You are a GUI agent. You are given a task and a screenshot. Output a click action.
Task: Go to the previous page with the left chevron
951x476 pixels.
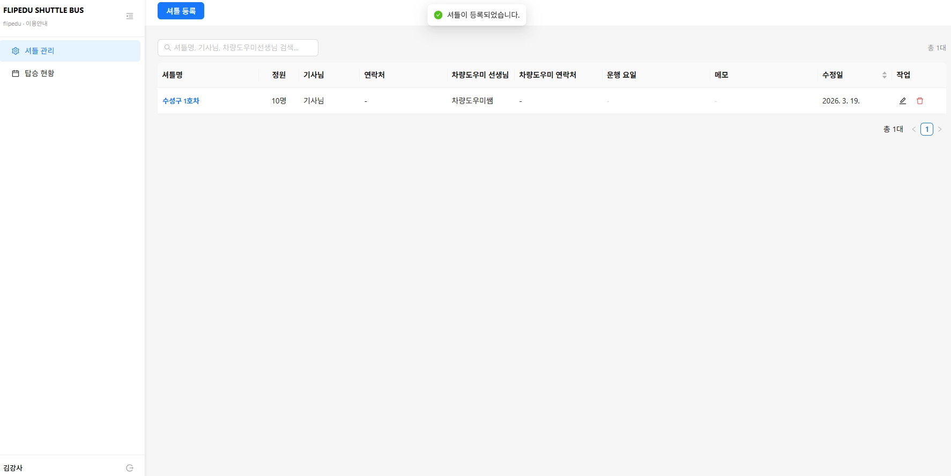[x=914, y=129]
